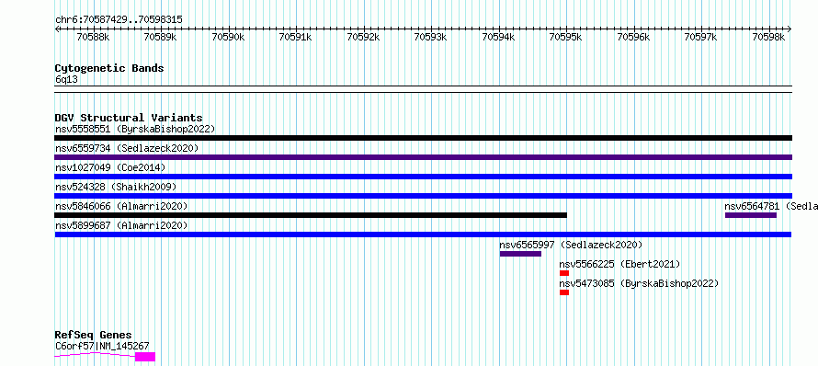
Task: Click the 70598k ruler position
Action: click(x=769, y=37)
